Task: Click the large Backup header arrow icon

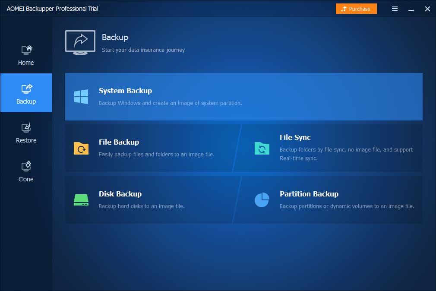Action: 80,42
